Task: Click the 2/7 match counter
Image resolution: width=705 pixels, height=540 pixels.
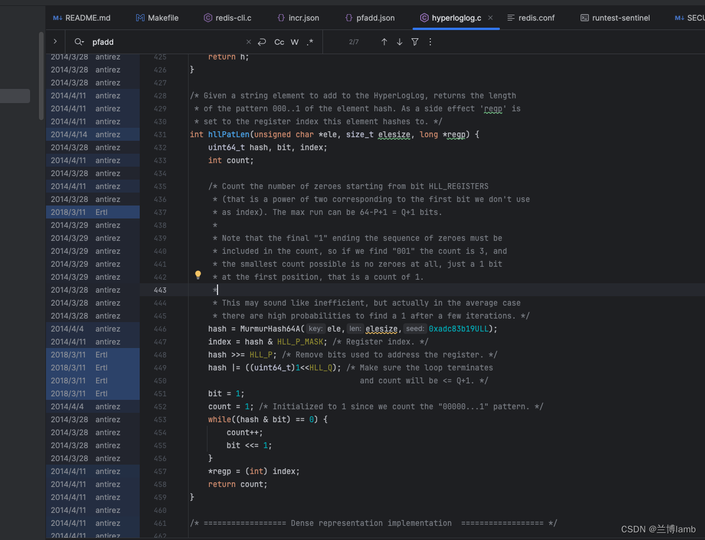Action: [x=354, y=42]
